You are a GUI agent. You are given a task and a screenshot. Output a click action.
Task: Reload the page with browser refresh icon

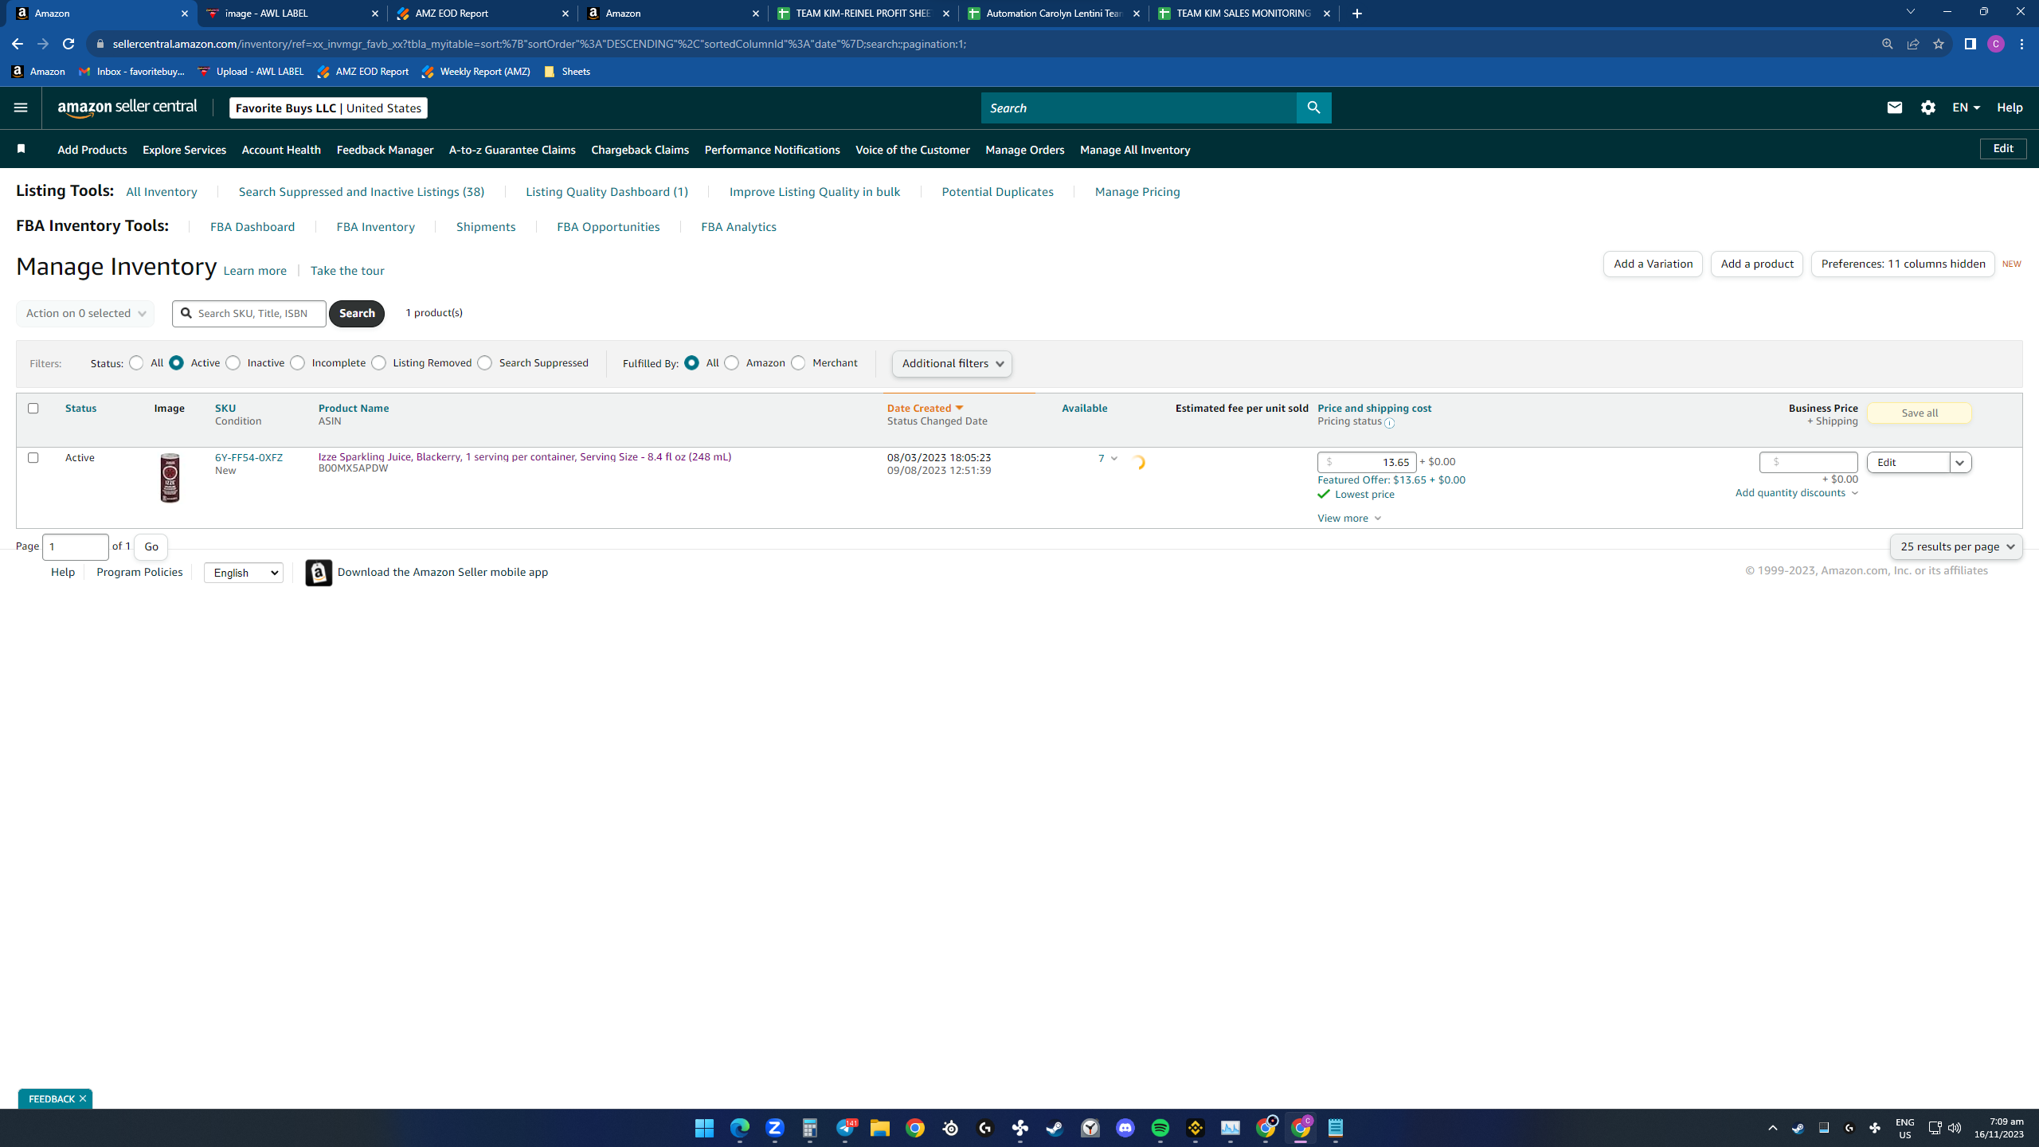tap(68, 44)
